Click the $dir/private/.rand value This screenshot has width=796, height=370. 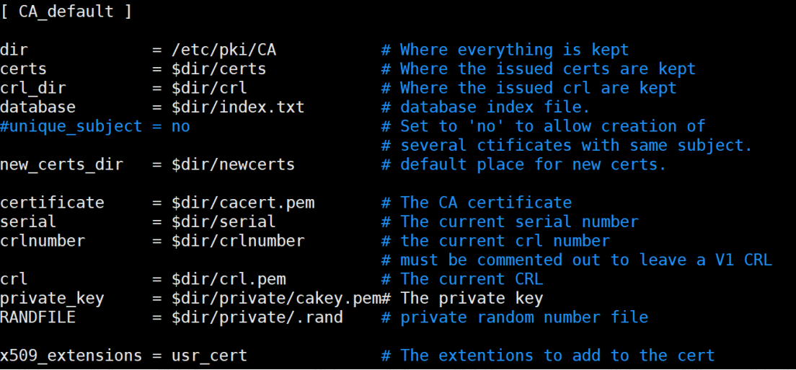pos(257,317)
